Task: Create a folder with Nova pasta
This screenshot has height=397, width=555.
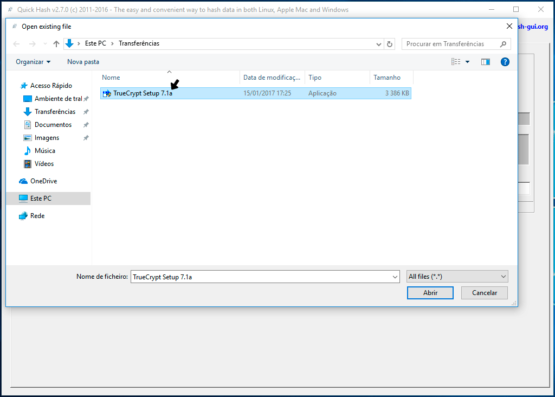Action: 83,62
